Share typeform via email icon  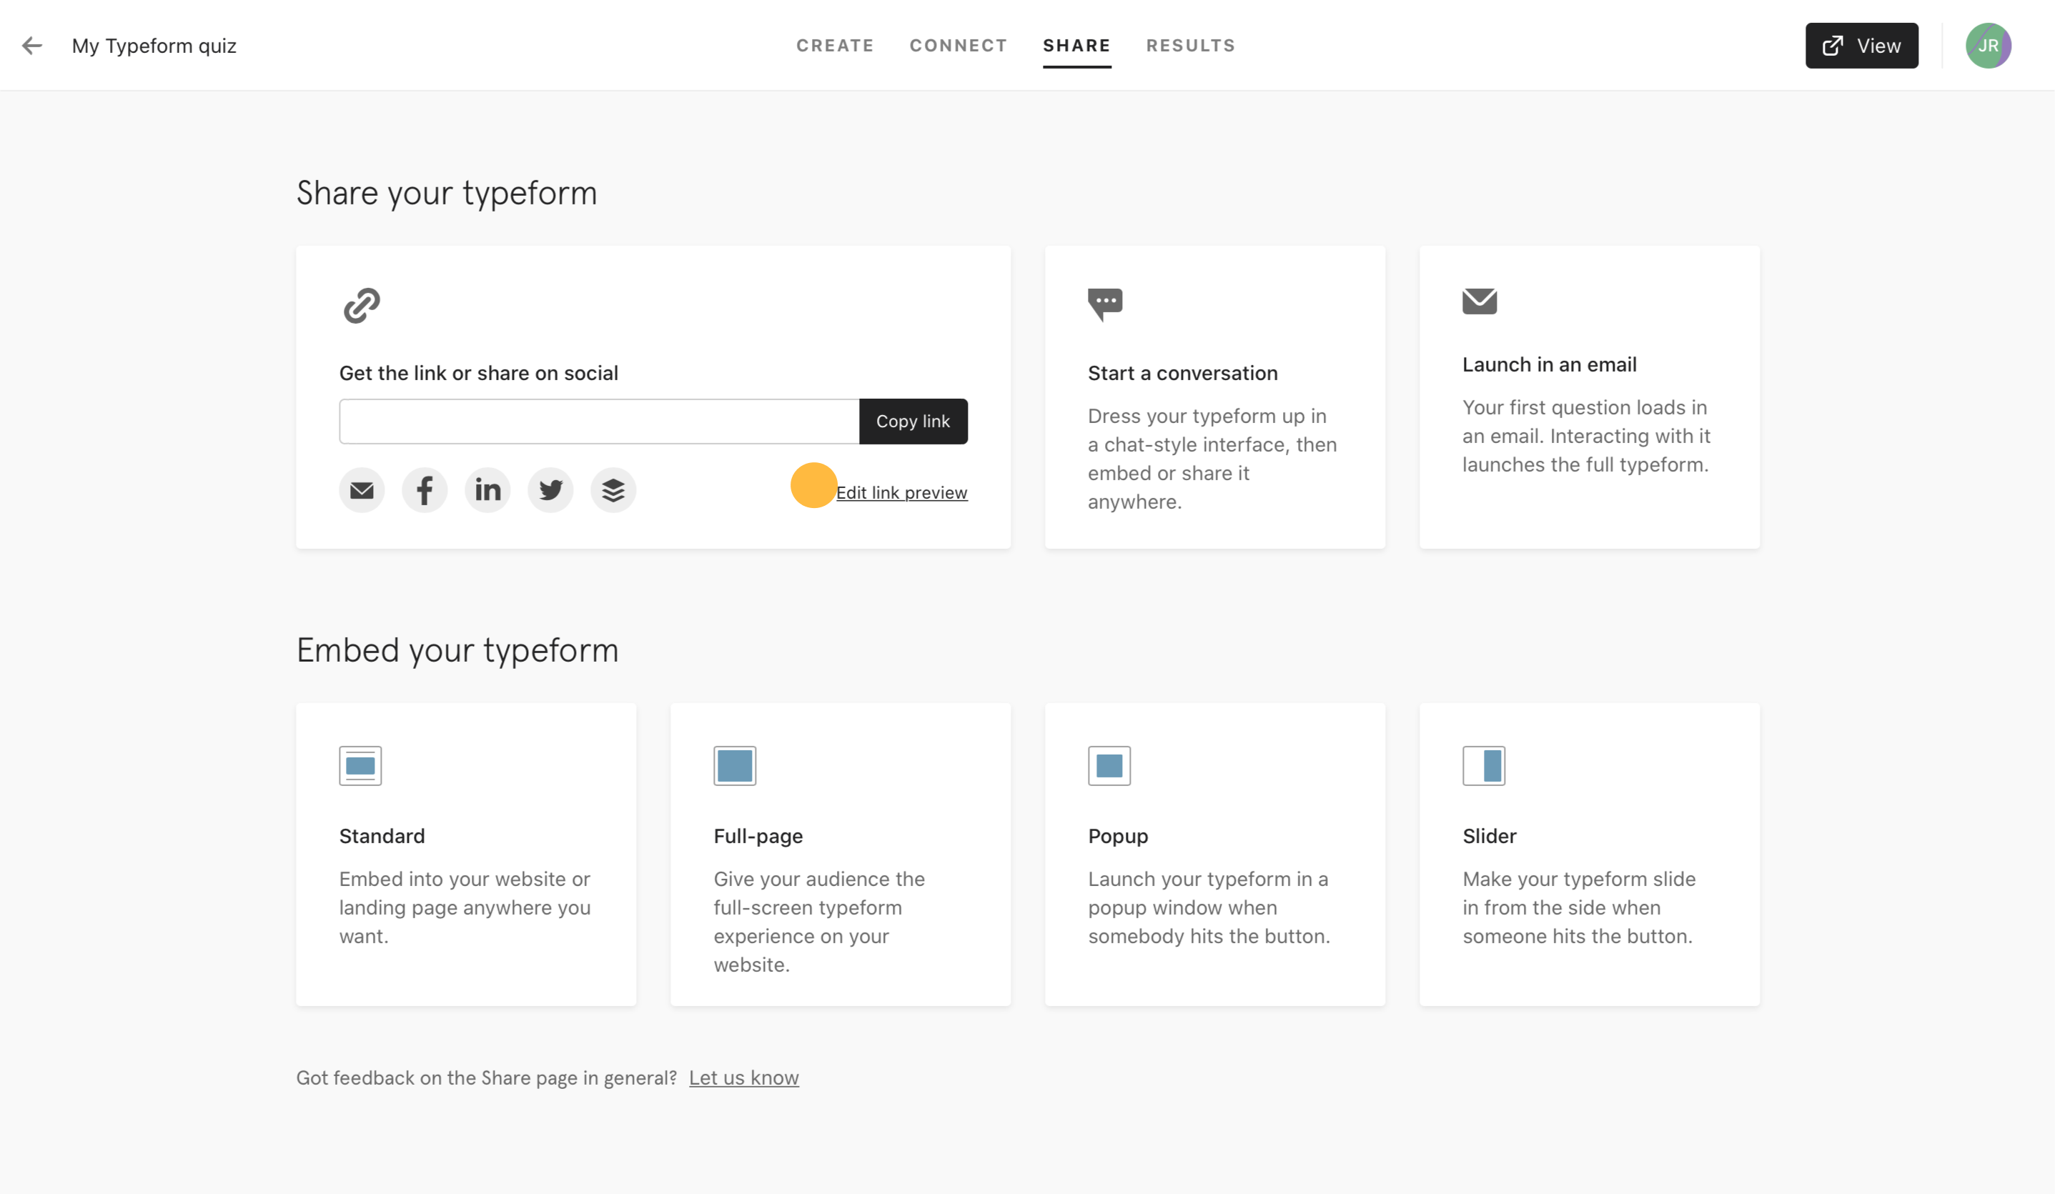pos(361,490)
